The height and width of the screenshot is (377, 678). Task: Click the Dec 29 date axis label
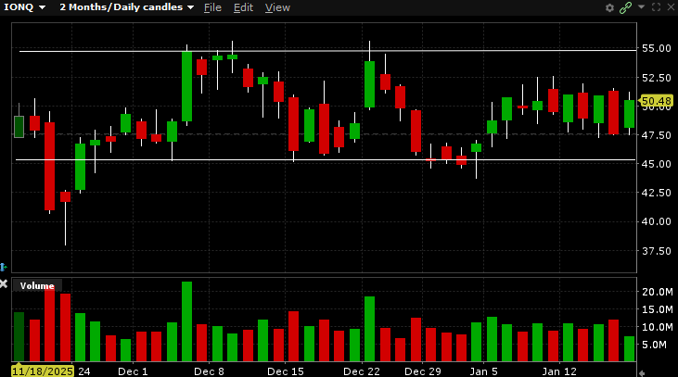(x=422, y=371)
